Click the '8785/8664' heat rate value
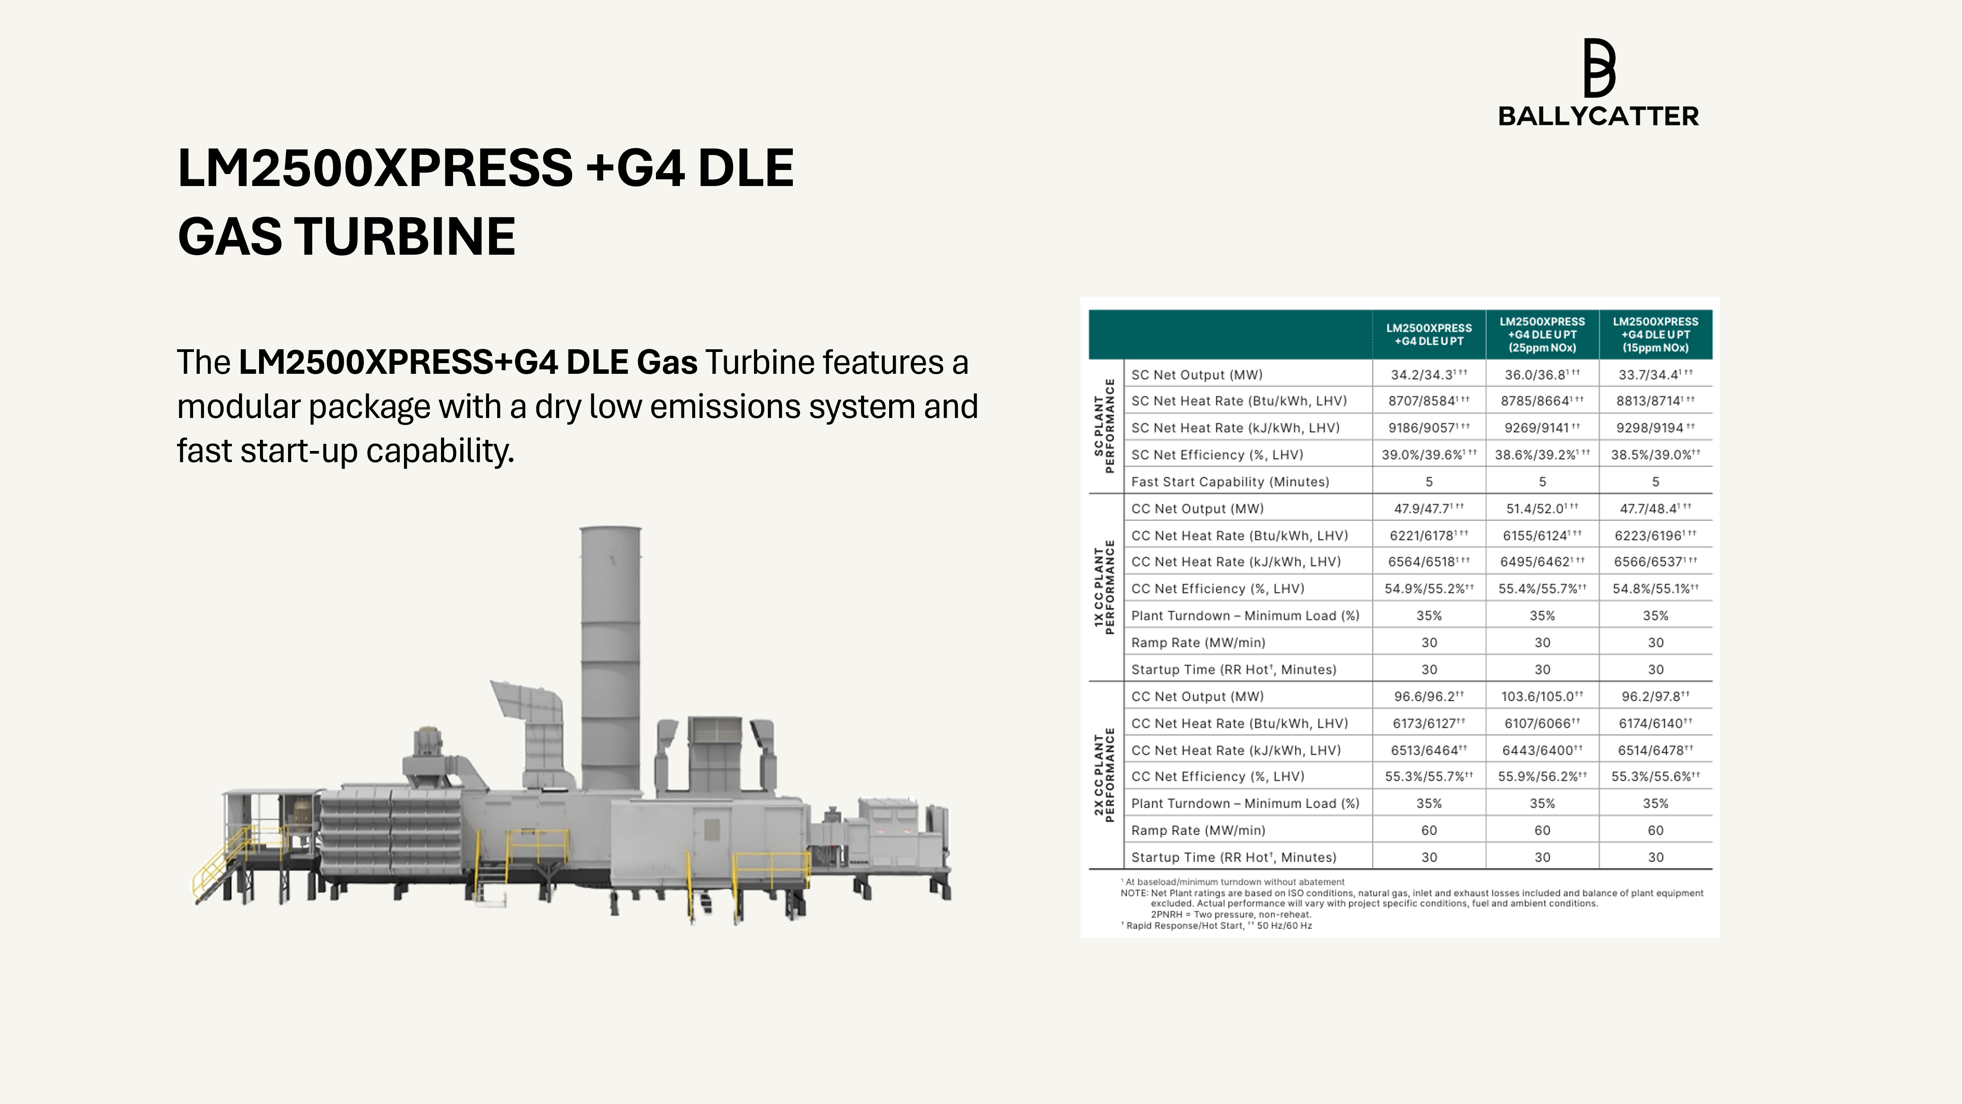Viewport: 1962px width, 1104px height. [x=1542, y=401]
